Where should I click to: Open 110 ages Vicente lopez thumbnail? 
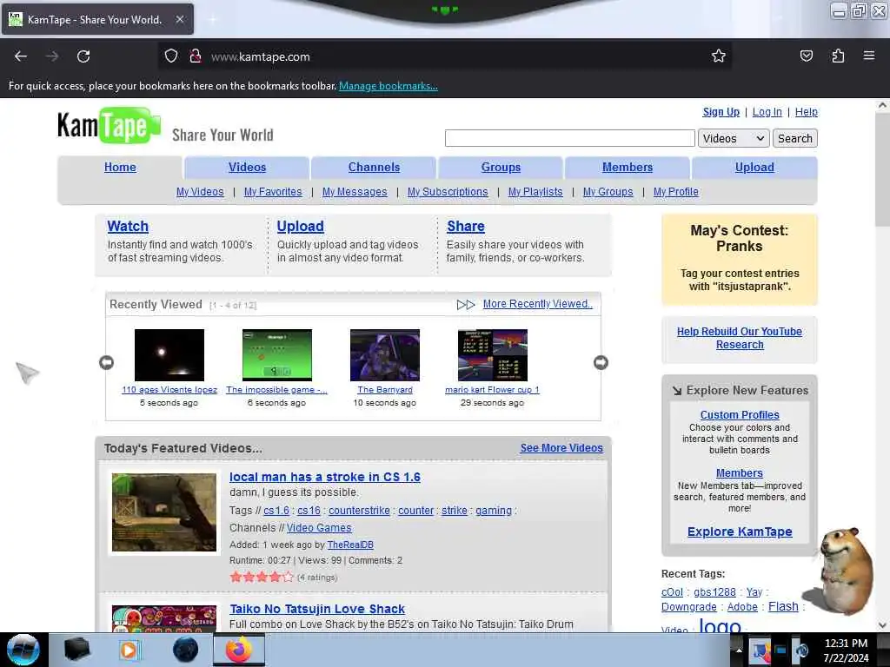coord(169,355)
